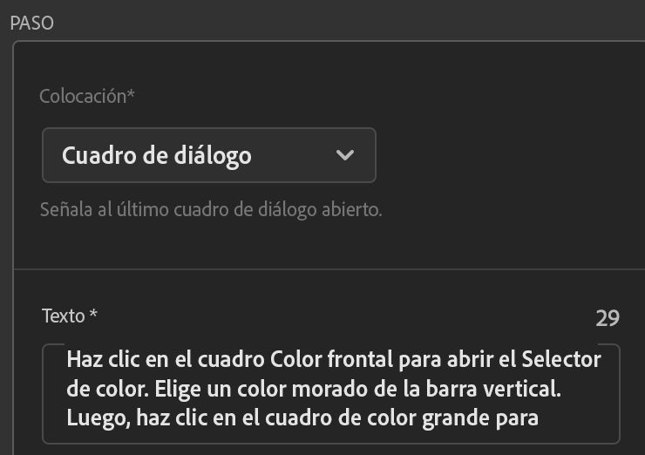This screenshot has width=645, height=455.
Task: Click the chevron arrow beside Cuadro de diálogo
Action: (x=345, y=155)
